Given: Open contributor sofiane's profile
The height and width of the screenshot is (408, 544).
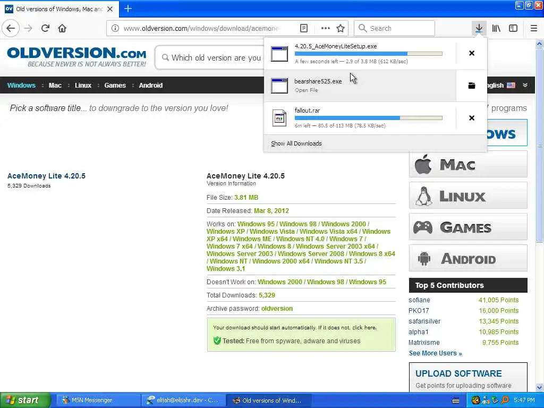Looking at the screenshot, I should pos(419,300).
